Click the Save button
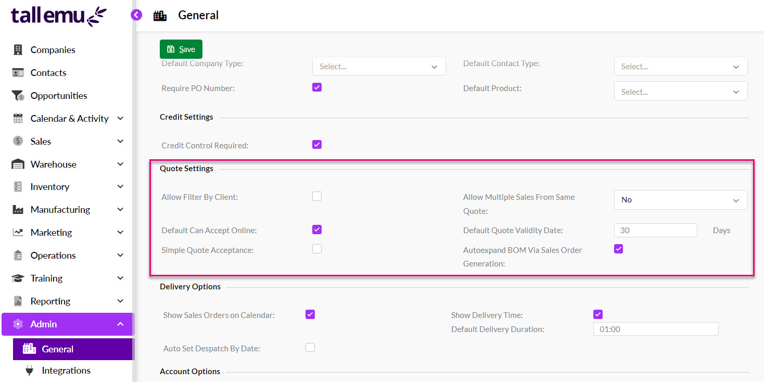 point(181,48)
